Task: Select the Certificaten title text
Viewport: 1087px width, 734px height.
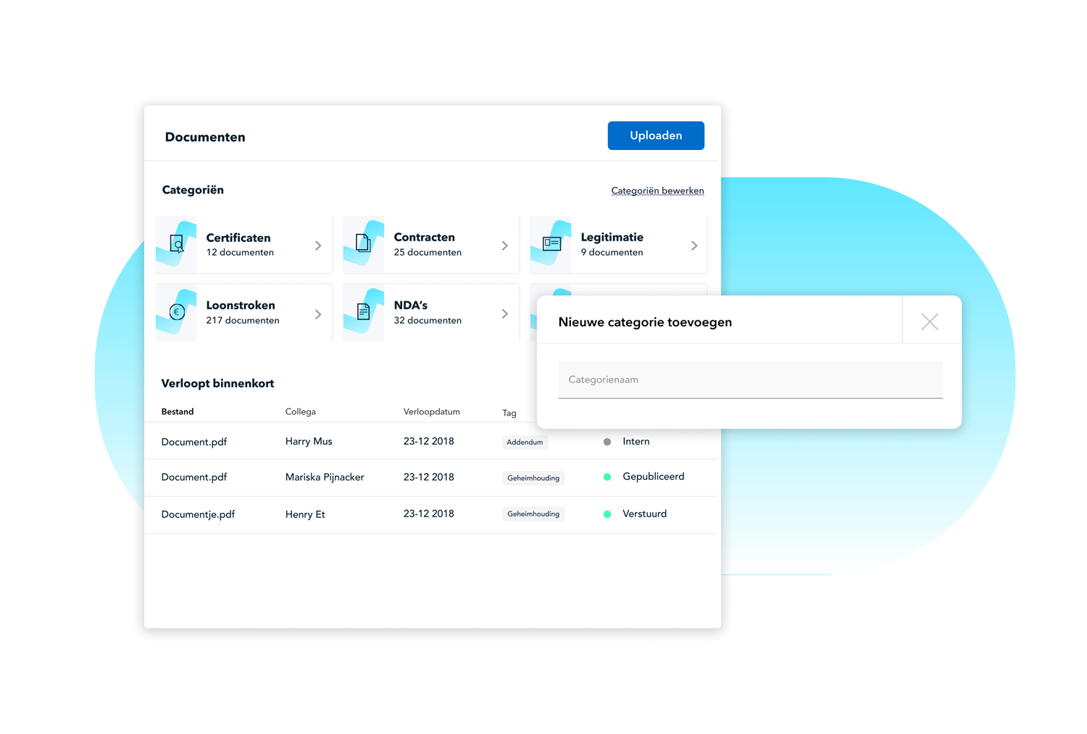Action: pyautogui.click(x=238, y=238)
